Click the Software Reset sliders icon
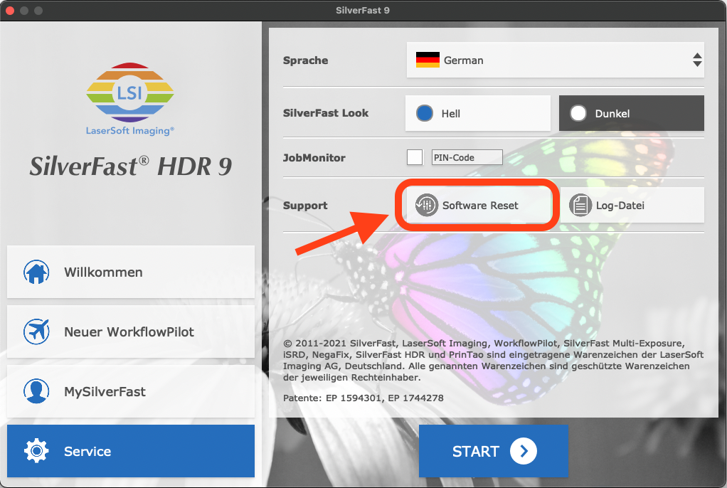727x488 pixels. [426, 205]
